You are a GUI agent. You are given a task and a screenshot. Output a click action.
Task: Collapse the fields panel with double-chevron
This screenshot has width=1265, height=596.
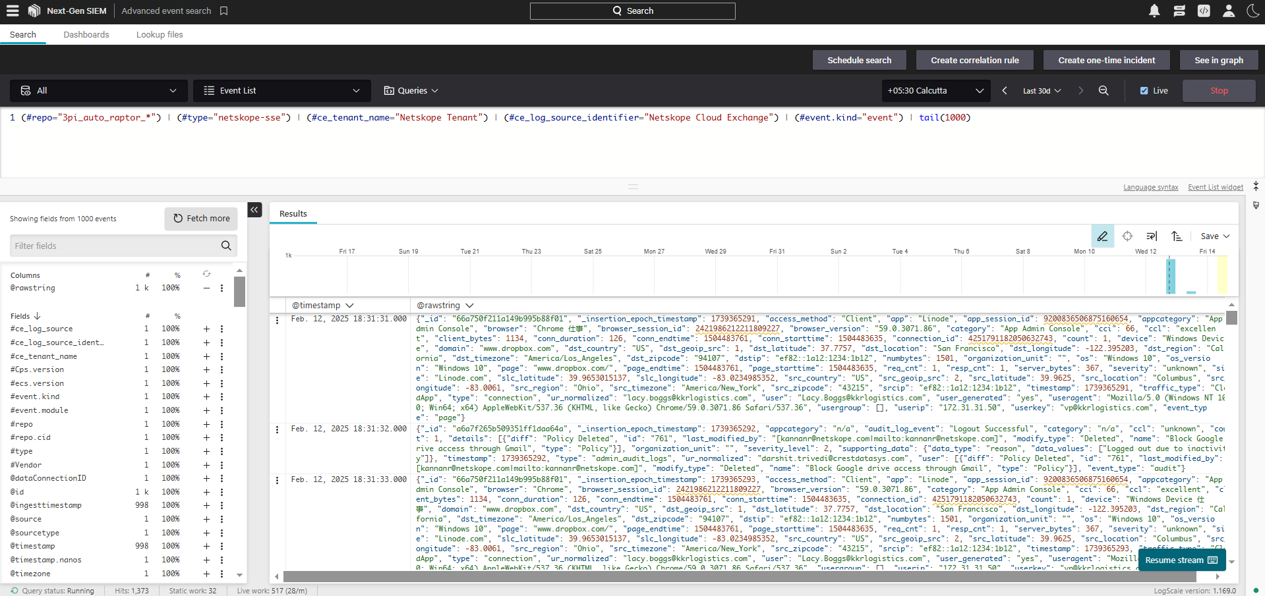254,210
